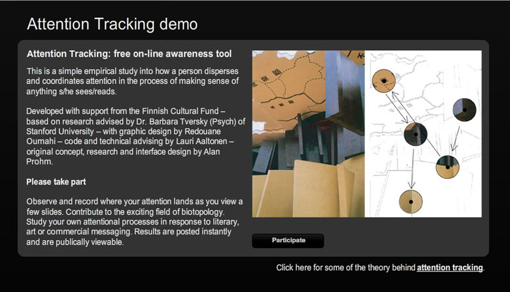Click the Please take part heading
510x292 pixels.
pyautogui.click(x=55, y=182)
